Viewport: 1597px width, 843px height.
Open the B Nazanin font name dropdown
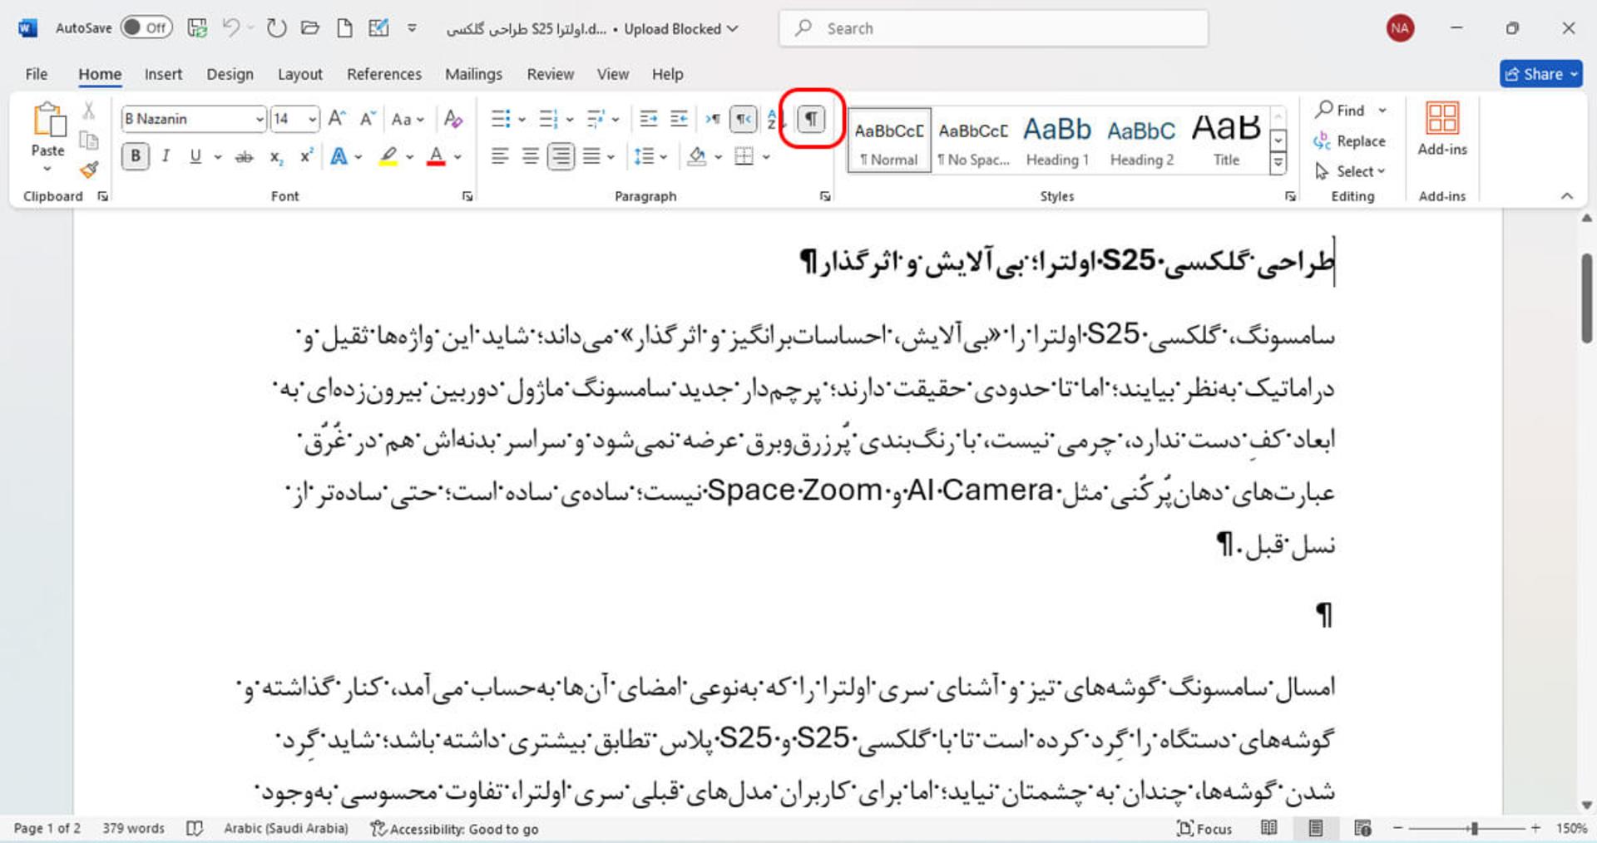[194, 119]
